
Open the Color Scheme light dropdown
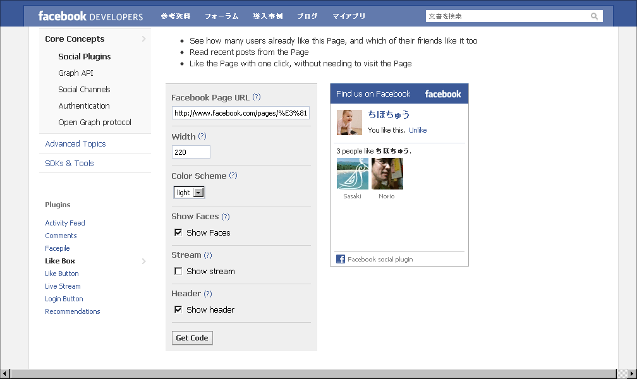coord(189,193)
